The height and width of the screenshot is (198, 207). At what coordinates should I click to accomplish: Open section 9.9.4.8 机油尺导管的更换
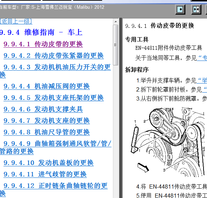point(47,132)
